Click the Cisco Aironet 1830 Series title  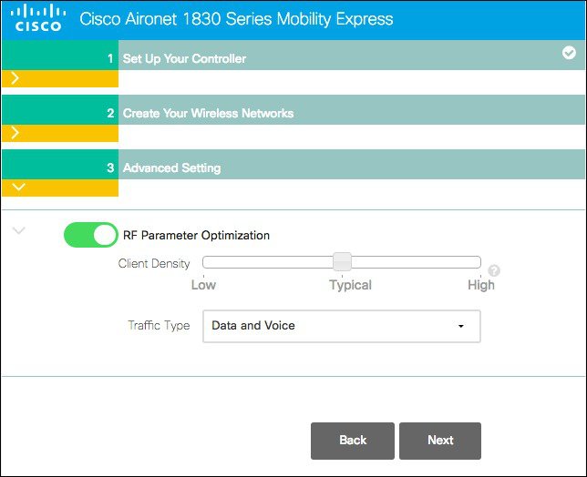click(x=236, y=19)
